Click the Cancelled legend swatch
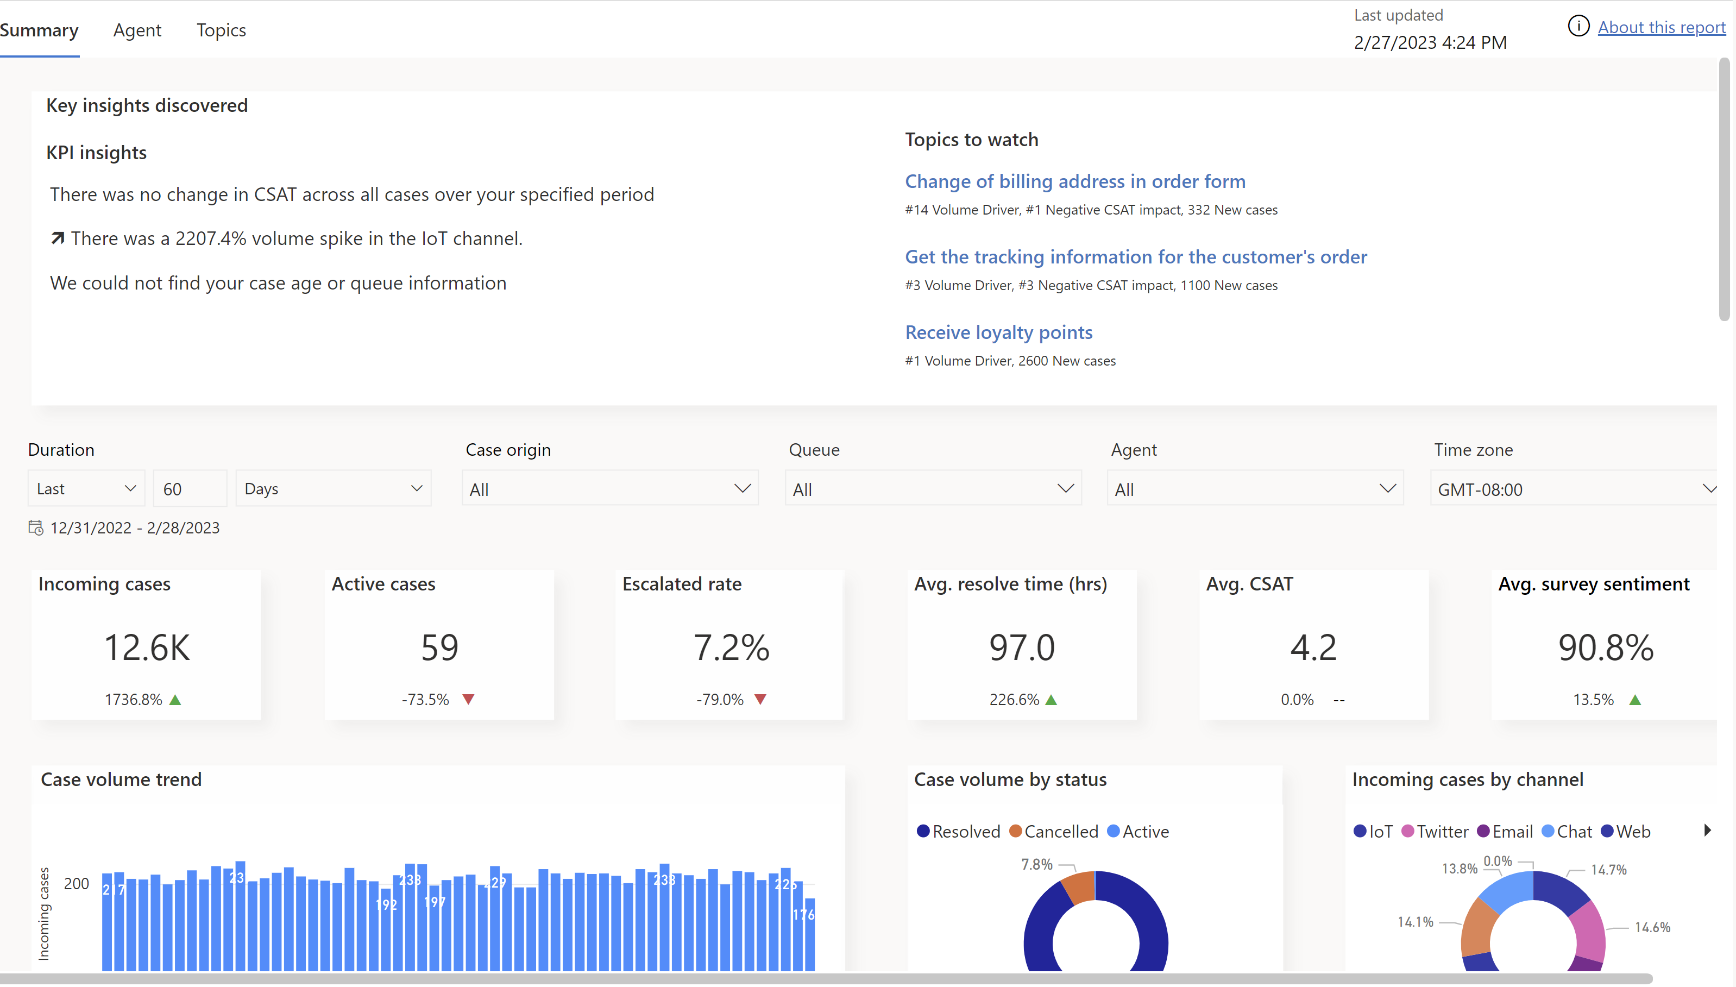Image resolution: width=1736 pixels, height=987 pixels. tap(1015, 831)
